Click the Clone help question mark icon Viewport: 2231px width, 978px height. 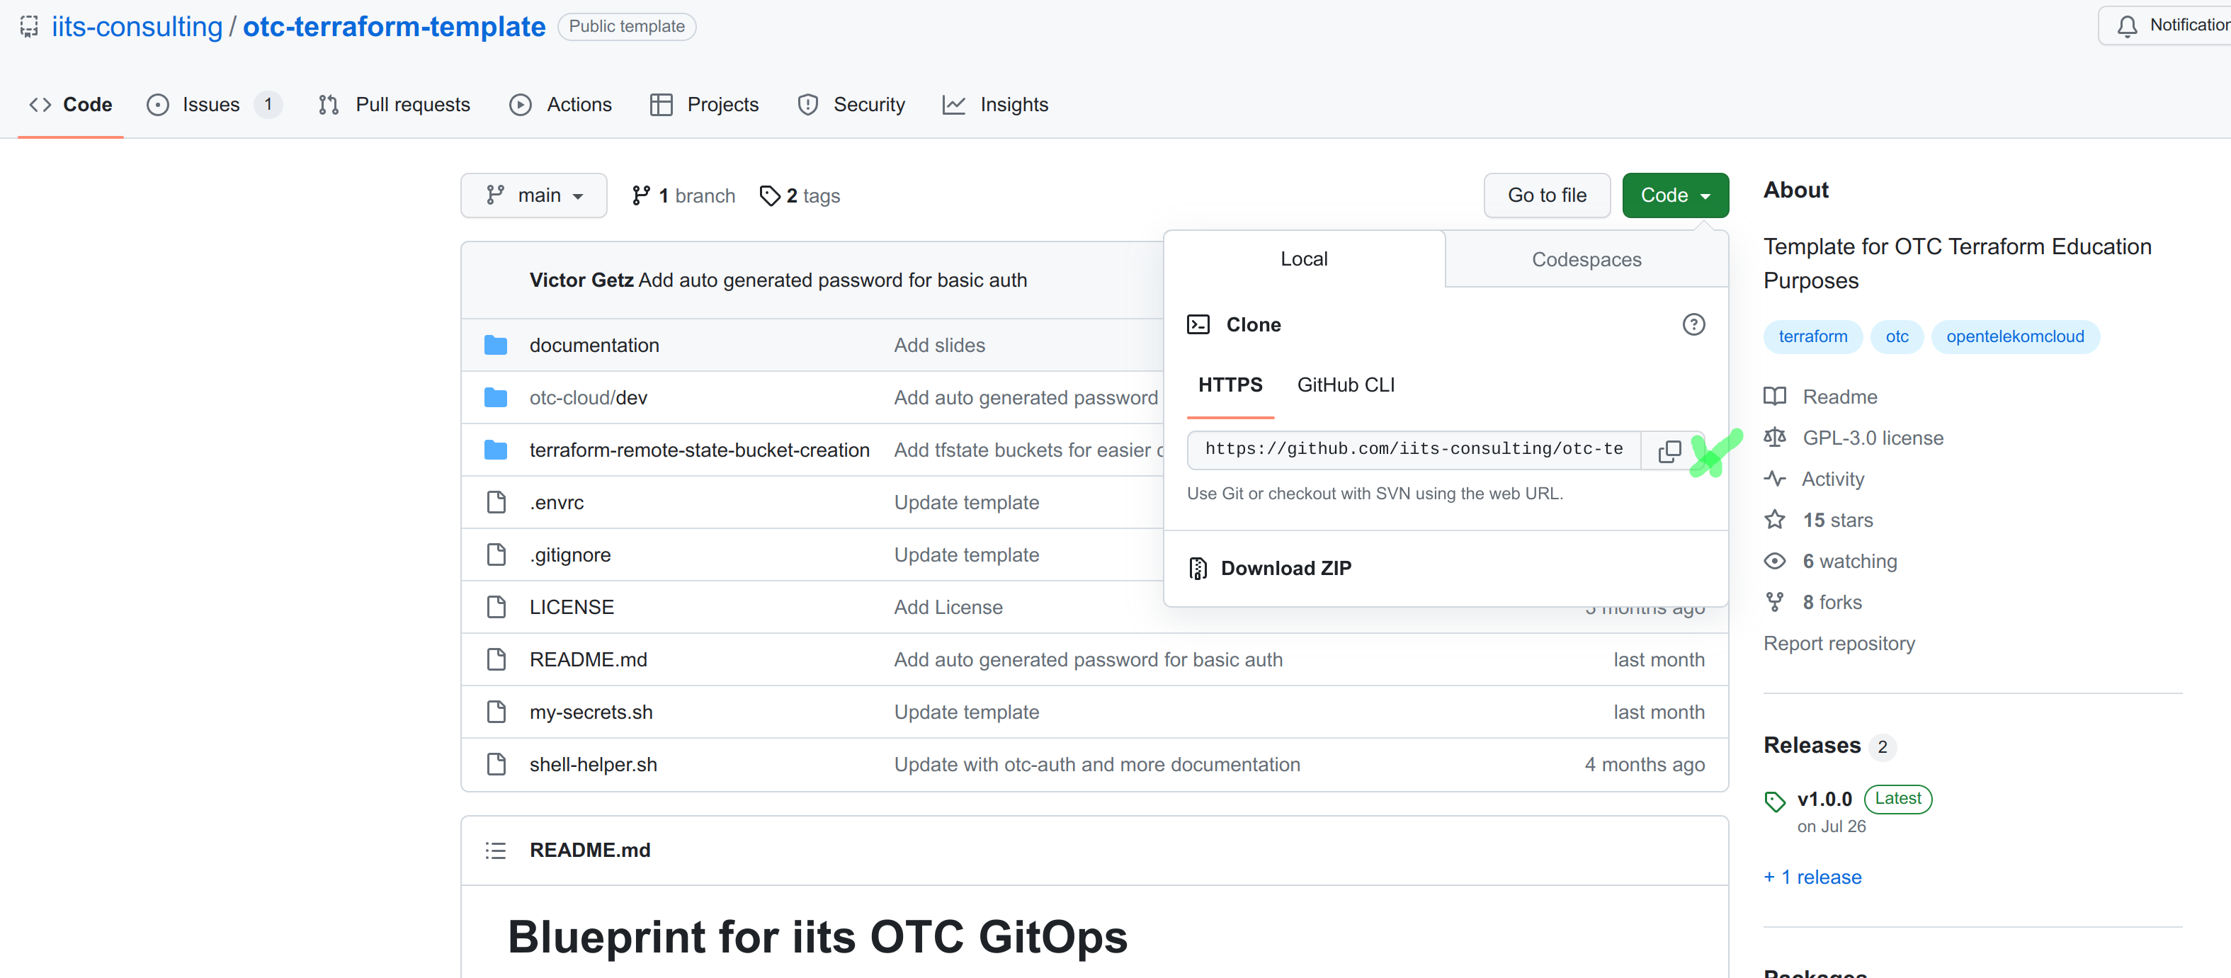(x=1693, y=325)
